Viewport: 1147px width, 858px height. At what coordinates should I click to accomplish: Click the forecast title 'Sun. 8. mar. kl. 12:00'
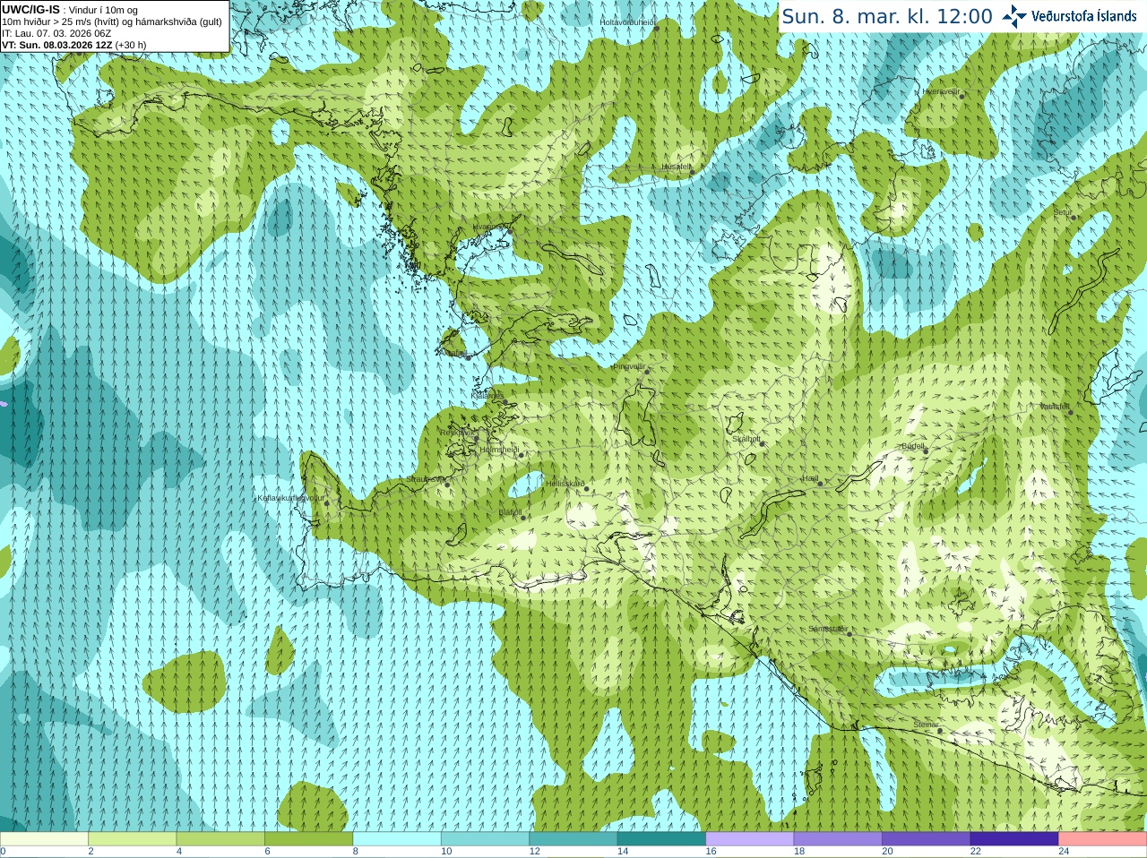click(887, 16)
